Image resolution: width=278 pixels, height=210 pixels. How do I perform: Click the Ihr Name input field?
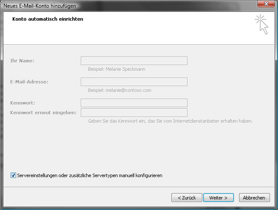(134, 61)
